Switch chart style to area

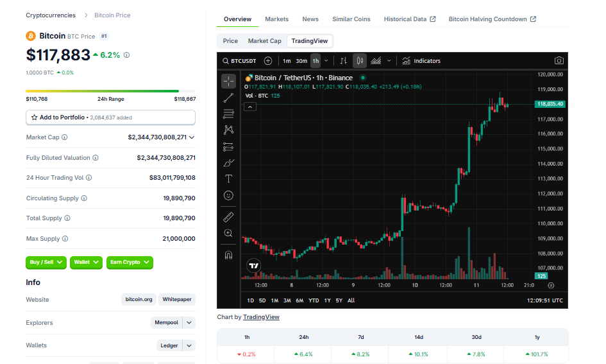coord(376,61)
